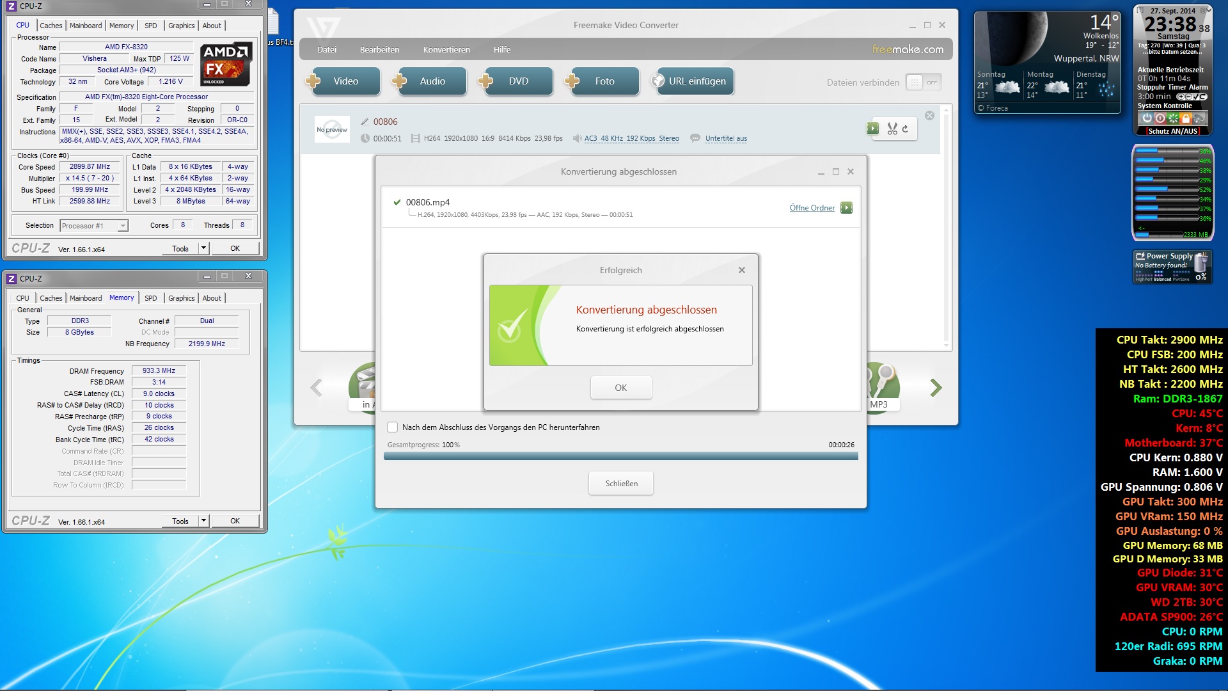Viewport: 1228px width, 691px height.
Task: Remove the 00806 file with the X icon
Action: click(929, 116)
